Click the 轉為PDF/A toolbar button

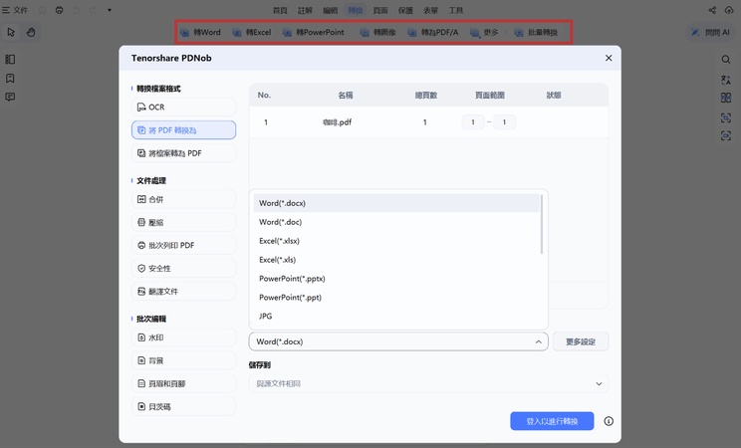pyautogui.click(x=432, y=32)
